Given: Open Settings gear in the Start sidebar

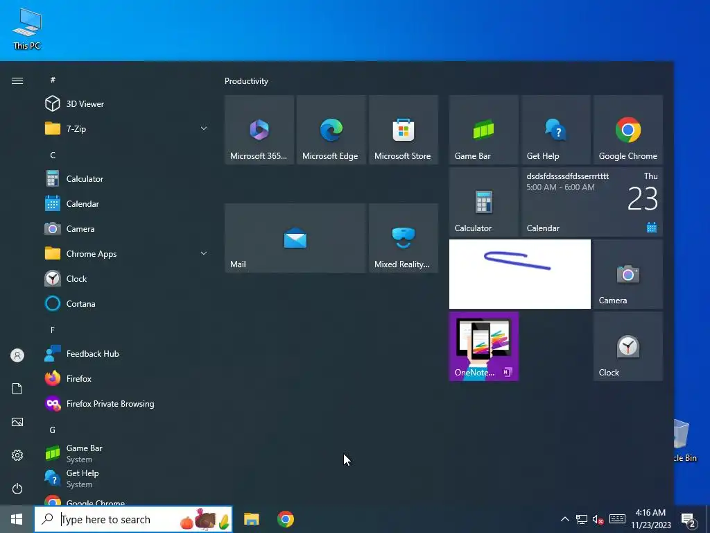Looking at the screenshot, I should [17, 455].
